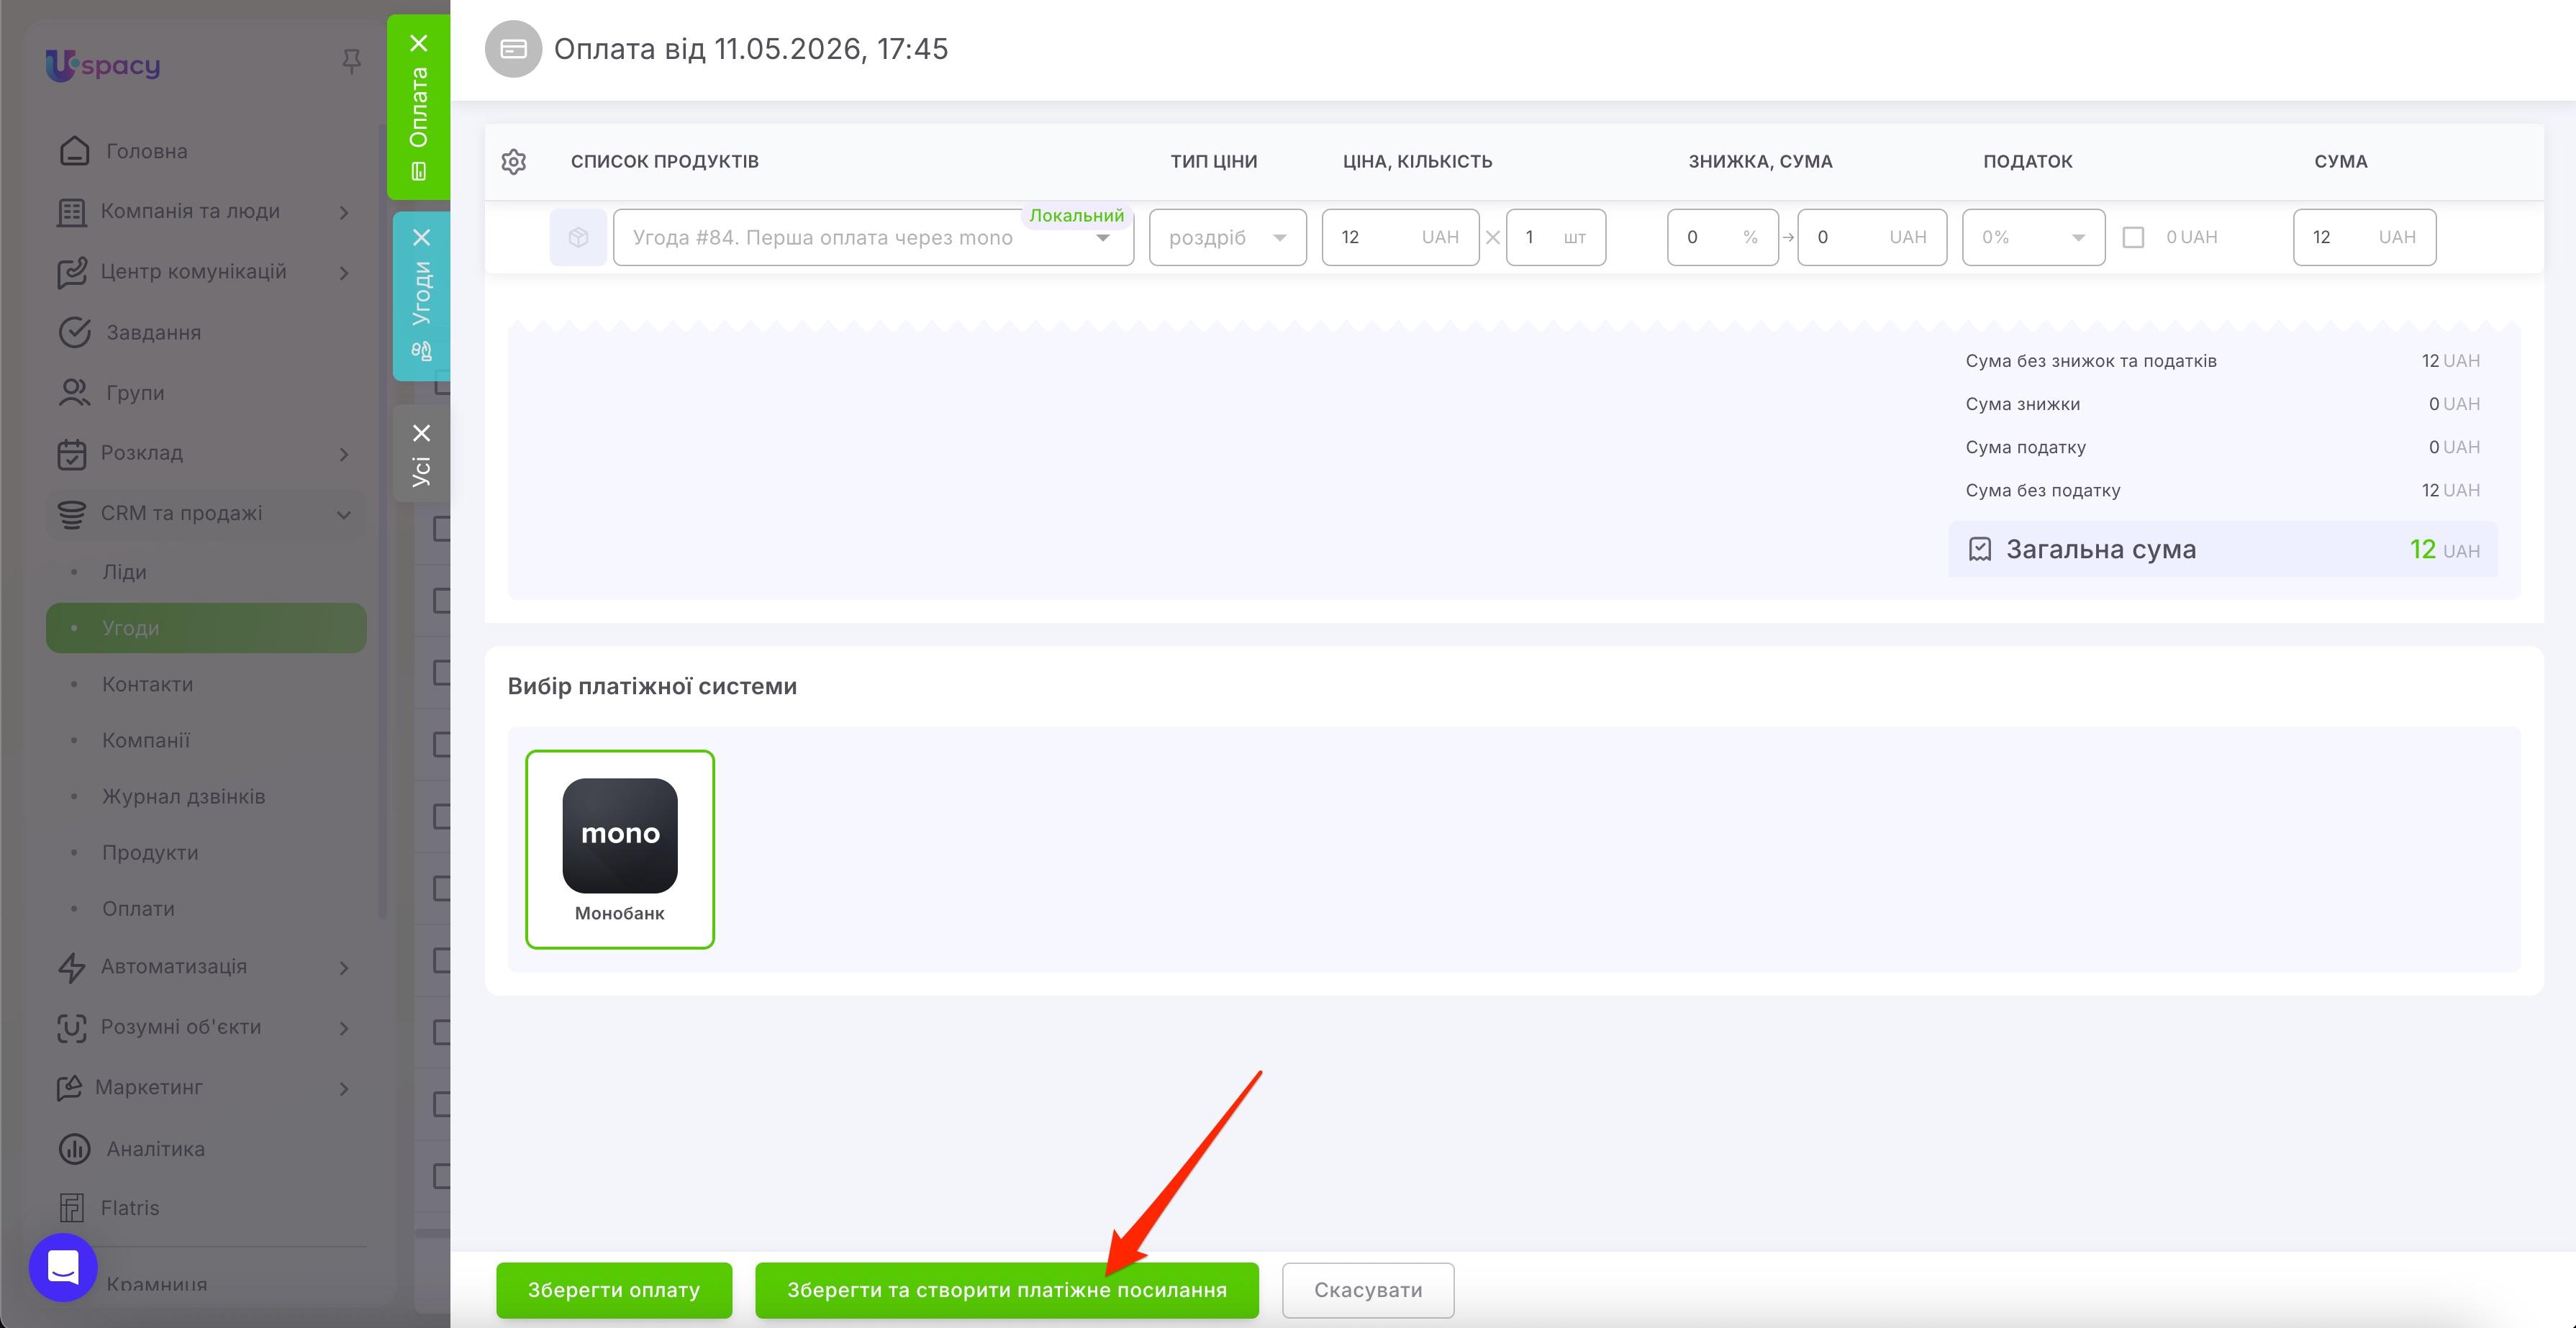
Task: Click Скасувати button
Action: click(1368, 1290)
